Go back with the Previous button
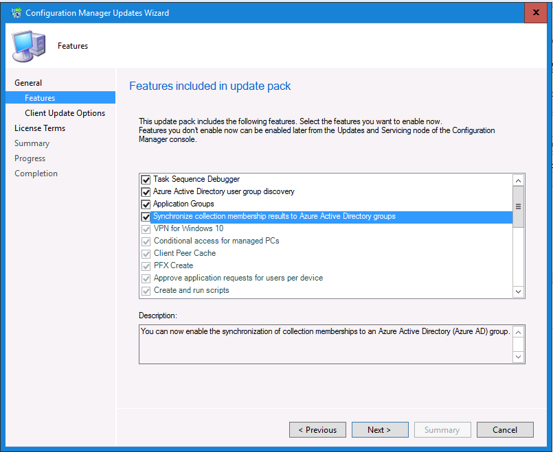Viewport: 553px width, 452px height. (x=317, y=430)
